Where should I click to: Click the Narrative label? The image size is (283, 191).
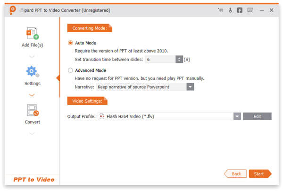84,87
